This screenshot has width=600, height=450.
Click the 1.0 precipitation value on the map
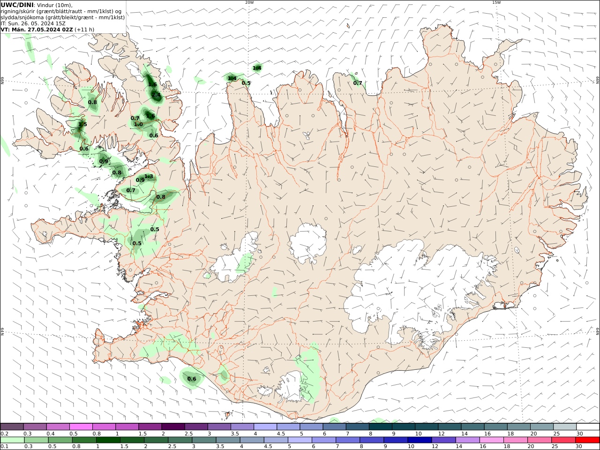coord(138,124)
